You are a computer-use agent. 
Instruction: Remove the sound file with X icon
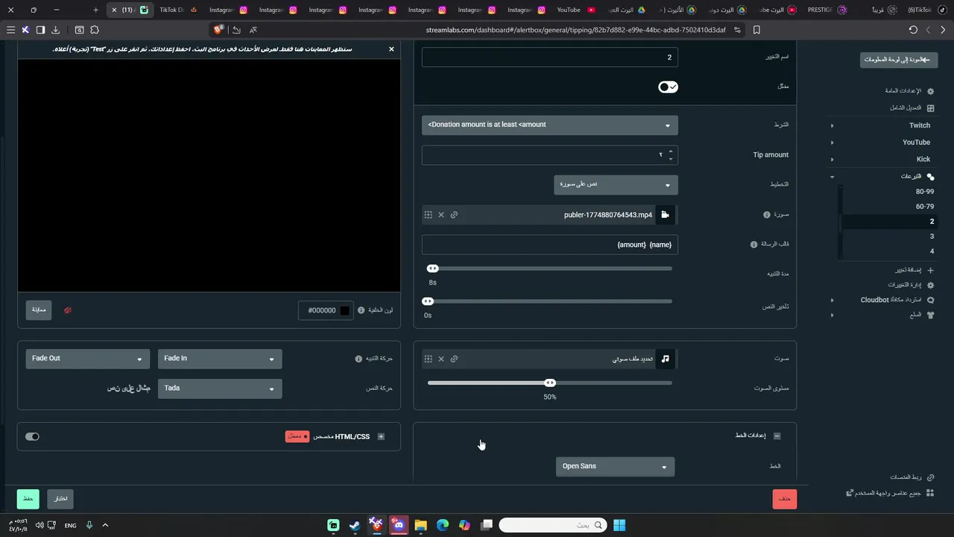coord(441,359)
